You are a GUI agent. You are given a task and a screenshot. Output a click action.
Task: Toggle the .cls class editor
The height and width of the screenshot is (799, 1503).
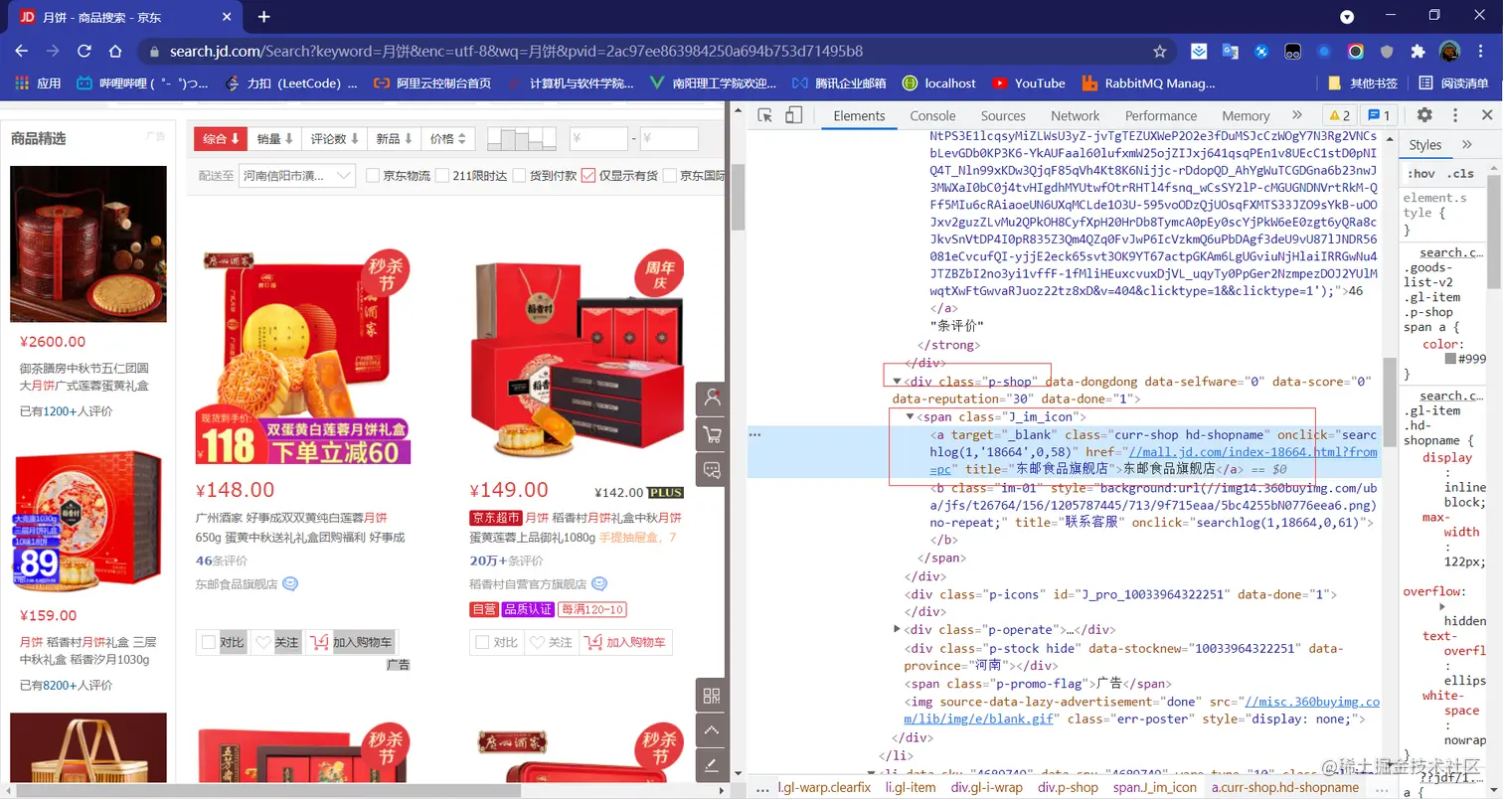point(1461,174)
